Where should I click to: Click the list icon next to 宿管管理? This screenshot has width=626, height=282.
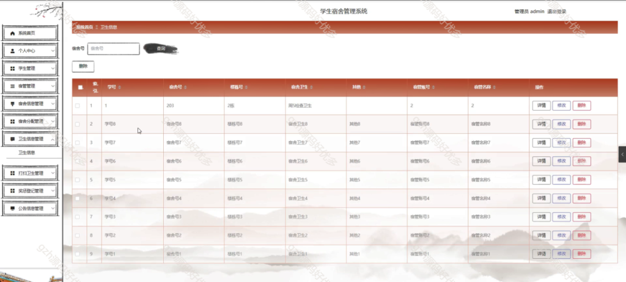coord(13,86)
